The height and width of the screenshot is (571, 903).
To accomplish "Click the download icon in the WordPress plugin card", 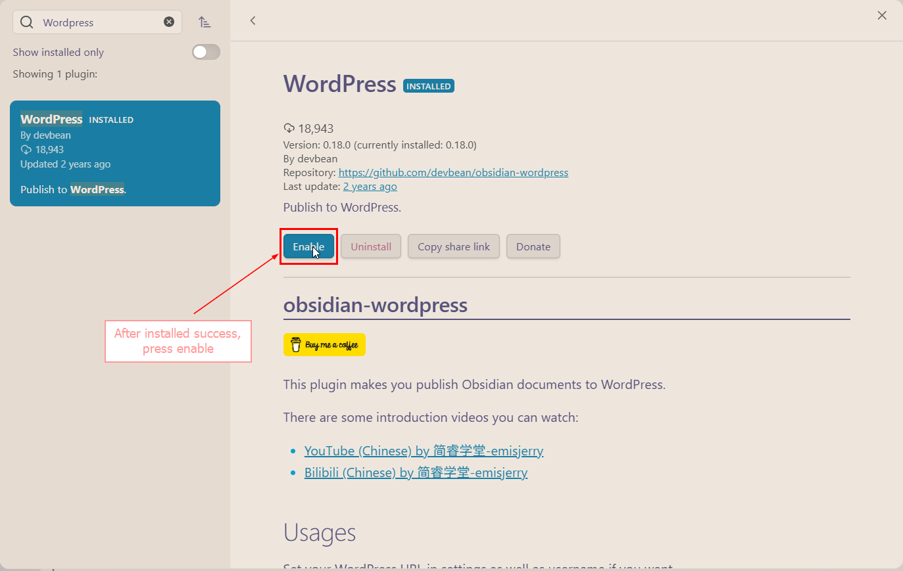I will [x=27, y=149].
